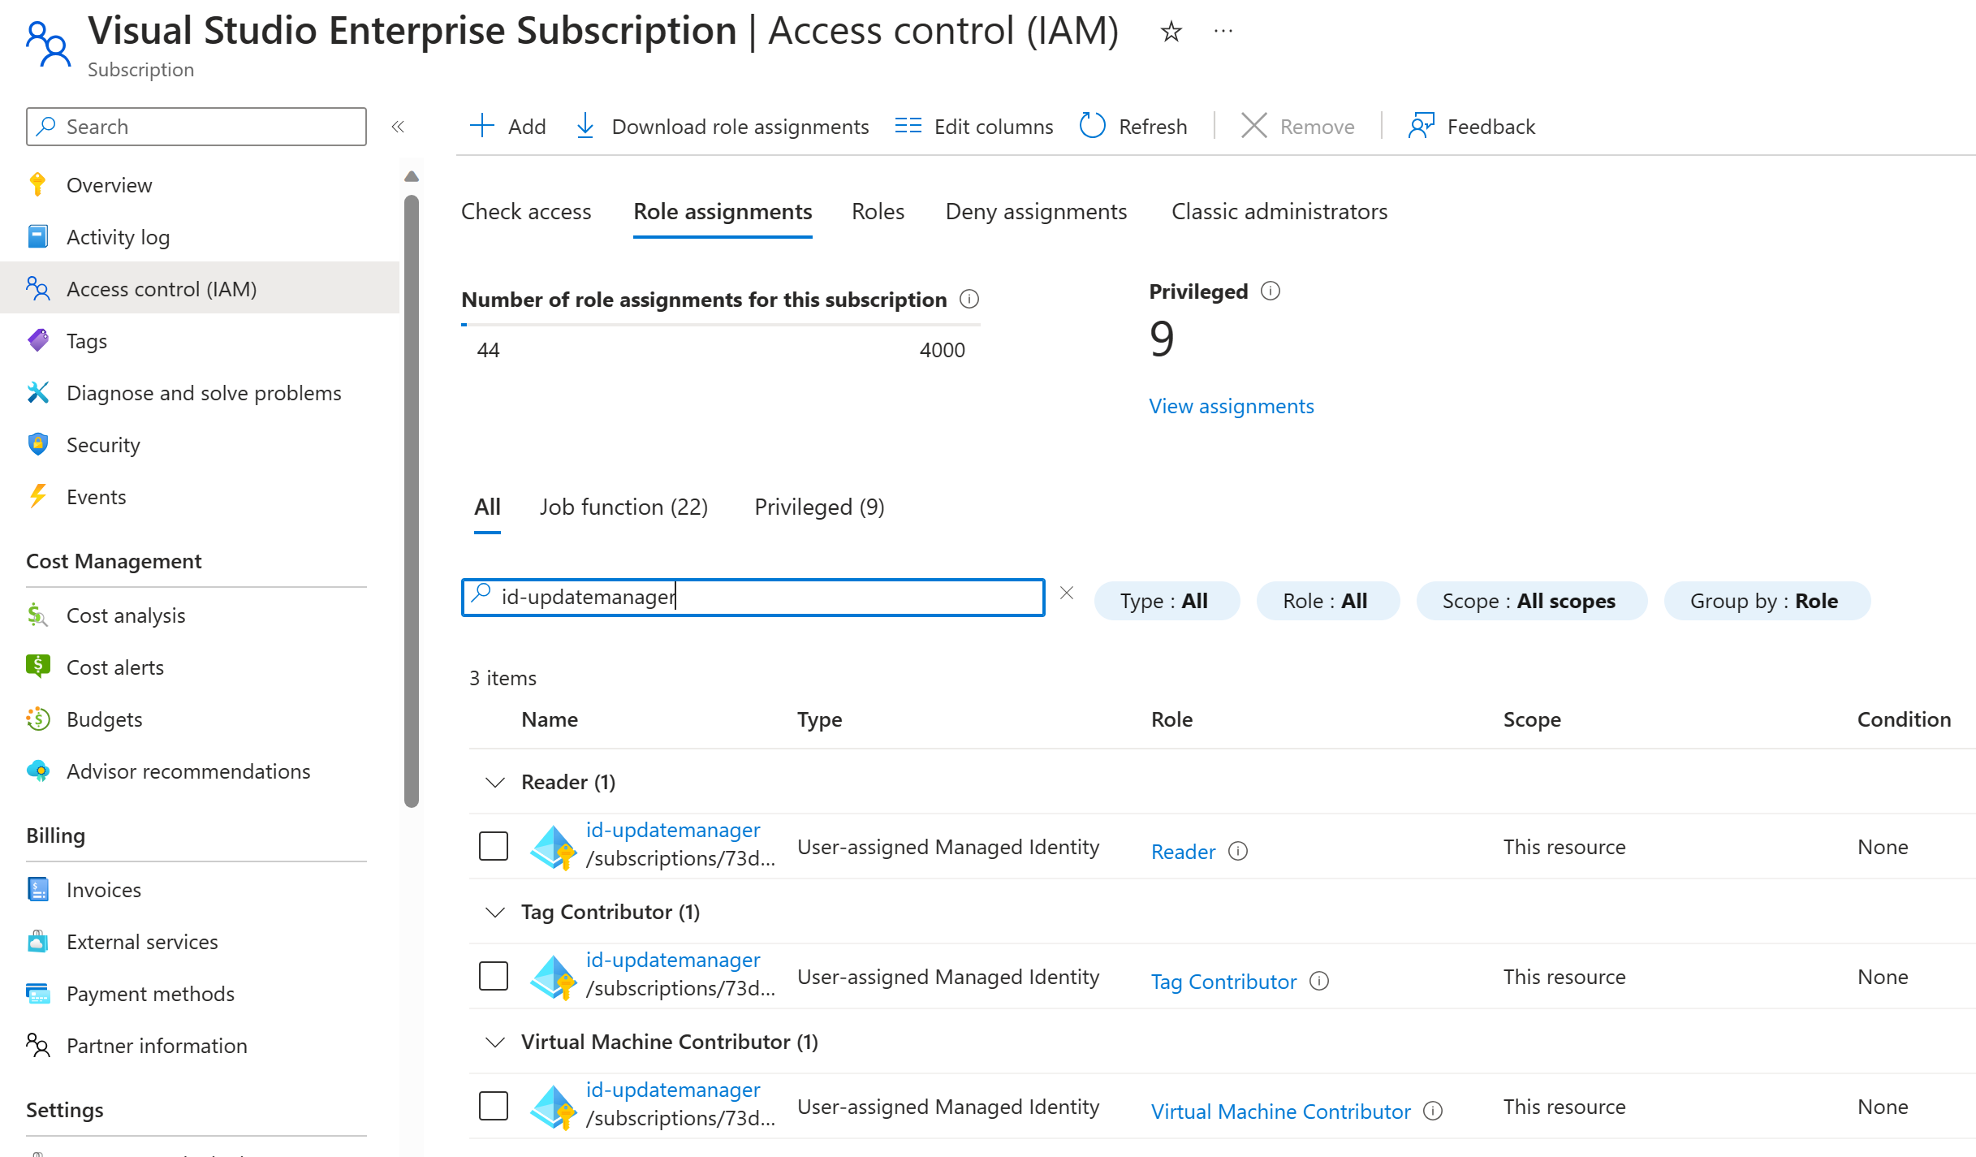1976x1157 pixels.
Task: Open the Reader role link
Action: tap(1183, 852)
